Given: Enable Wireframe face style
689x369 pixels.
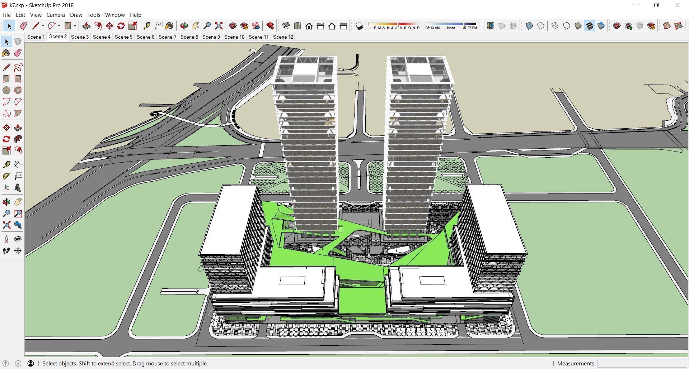Looking at the screenshot, I should pyautogui.click(x=555, y=26).
